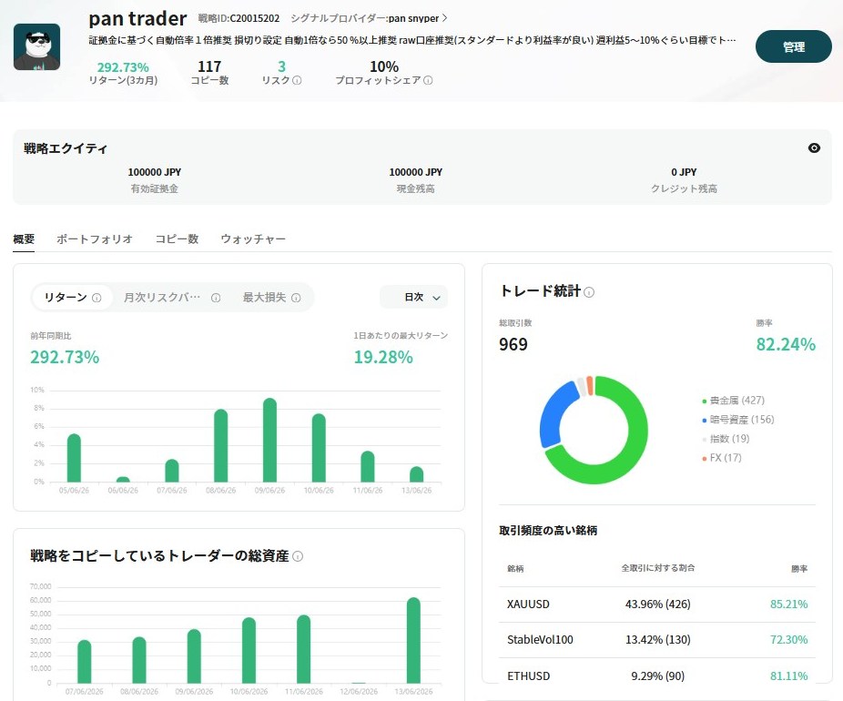The width and height of the screenshot is (843, 701).
Task: Switch to the 概要 tab
Action: pos(24,239)
